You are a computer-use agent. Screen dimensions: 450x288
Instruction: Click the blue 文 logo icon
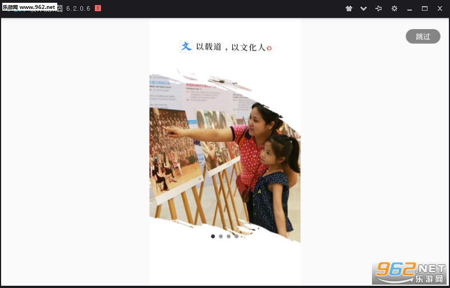pyautogui.click(x=186, y=47)
